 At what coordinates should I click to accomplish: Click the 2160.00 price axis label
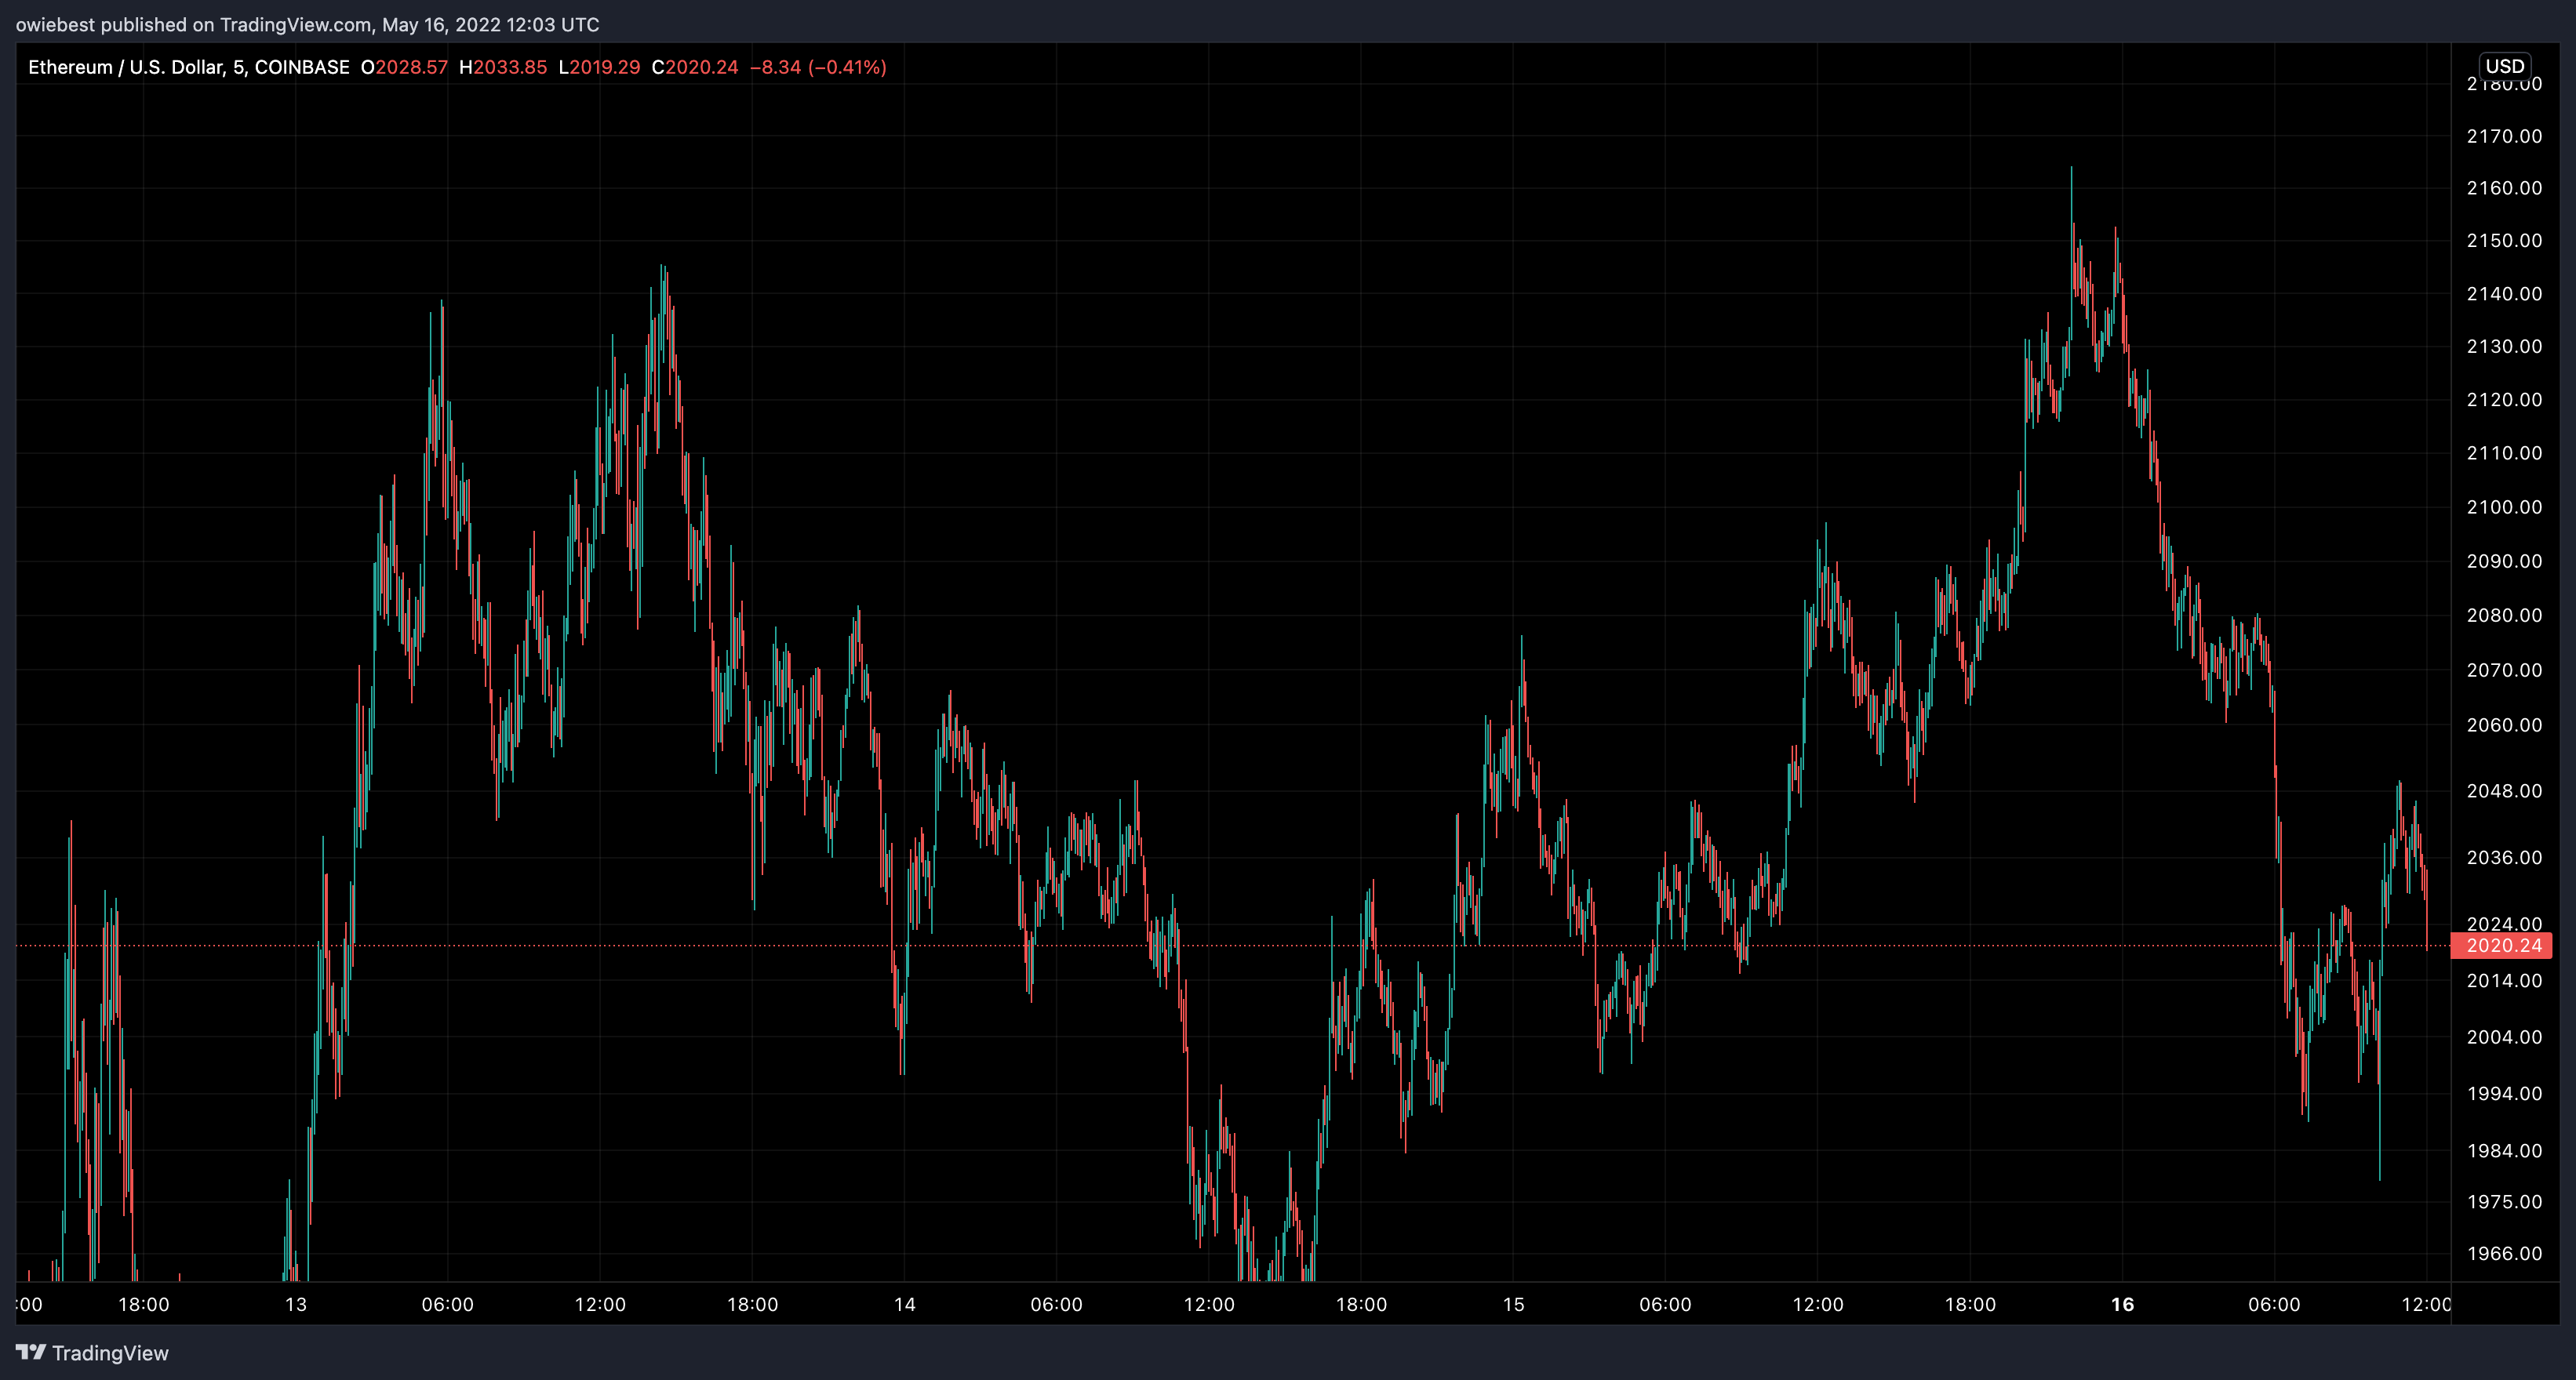(2503, 188)
